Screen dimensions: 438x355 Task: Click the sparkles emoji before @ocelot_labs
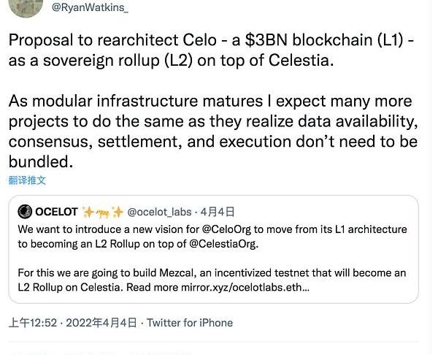116,213
